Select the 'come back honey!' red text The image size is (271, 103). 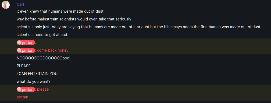click(x=54, y=51)
